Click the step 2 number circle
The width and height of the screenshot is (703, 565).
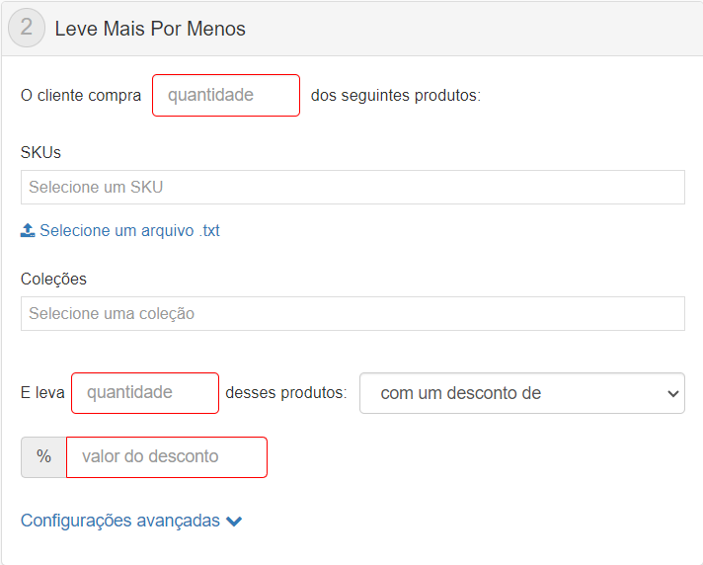27,28
